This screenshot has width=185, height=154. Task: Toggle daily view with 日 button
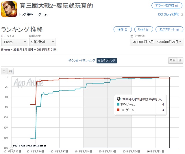coord(180,60)
